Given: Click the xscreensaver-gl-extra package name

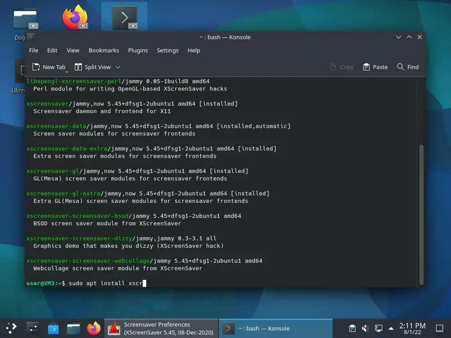Looking at the screenshot, I should [x=63, y=194].
